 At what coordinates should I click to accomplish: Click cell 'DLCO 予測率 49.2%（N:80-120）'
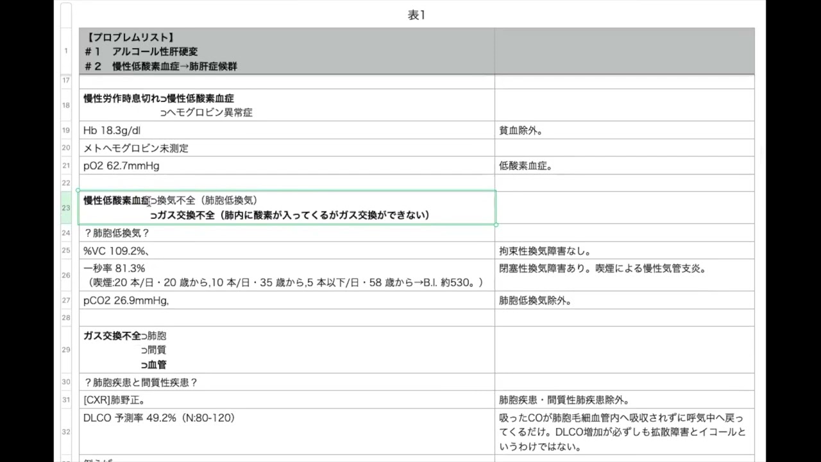pyautogui.click(x=287, y=432)
